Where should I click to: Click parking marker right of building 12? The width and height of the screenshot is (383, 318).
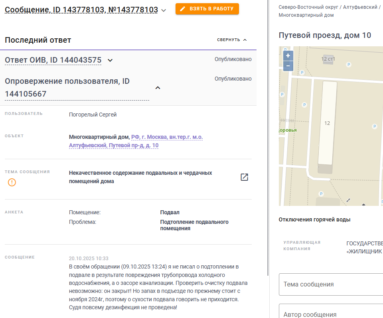coord(374,126)
